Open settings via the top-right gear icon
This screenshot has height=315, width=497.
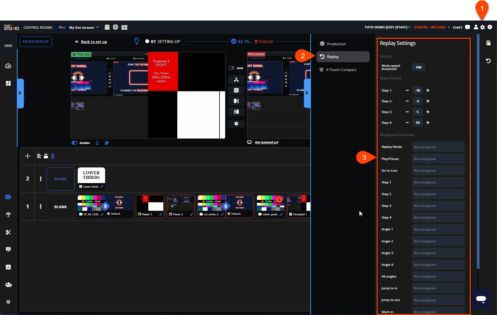pyautogui.click(x=483, y=27)
